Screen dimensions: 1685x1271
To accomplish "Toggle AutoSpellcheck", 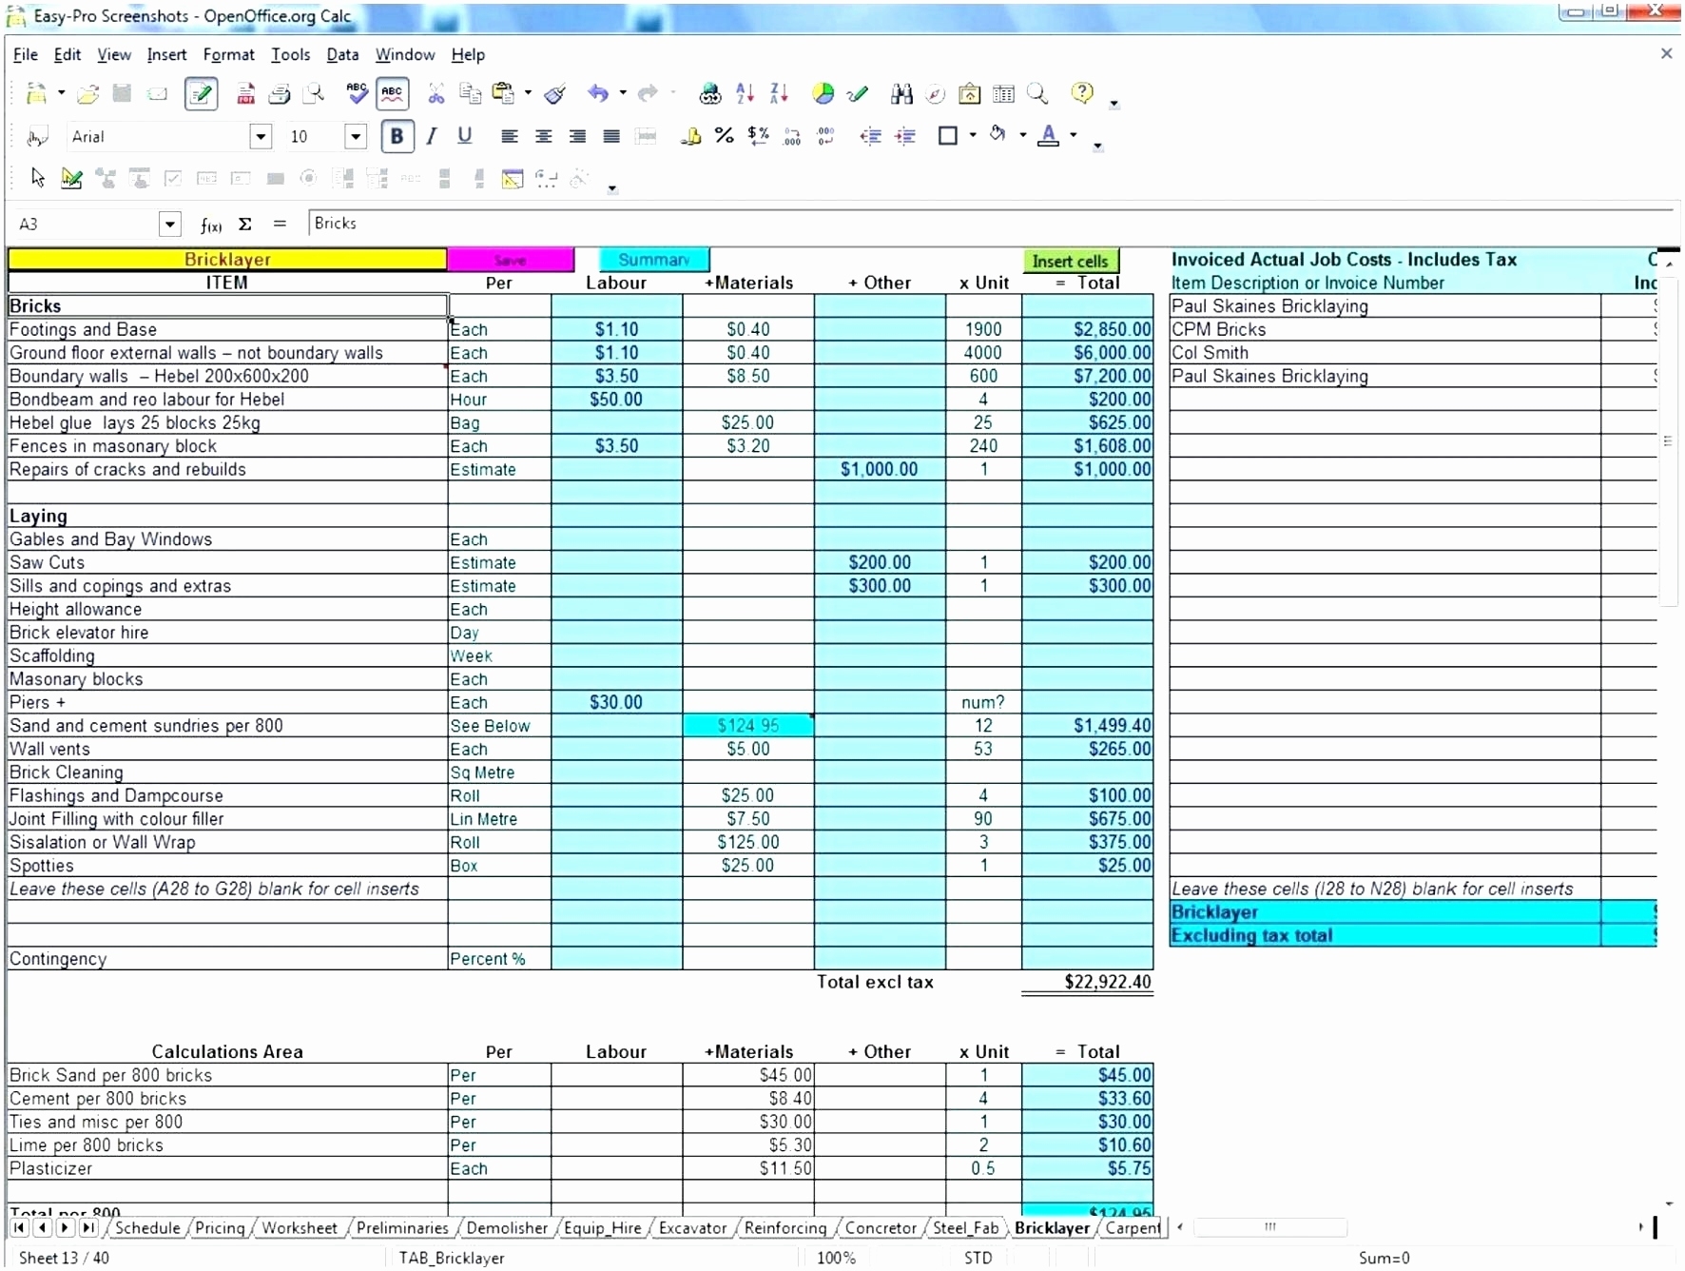I will (392, 94).
